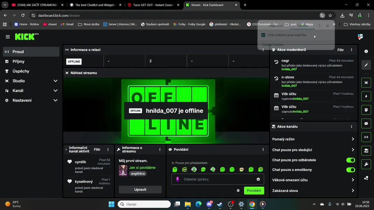
Task: Click the purple microphone icon in the message box
Action: 177,179
